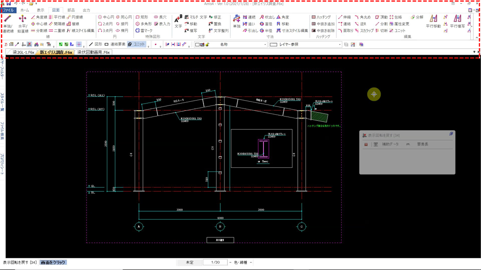
Task: Open the 名称 dropdown list
Action: [x=265, y=45]
